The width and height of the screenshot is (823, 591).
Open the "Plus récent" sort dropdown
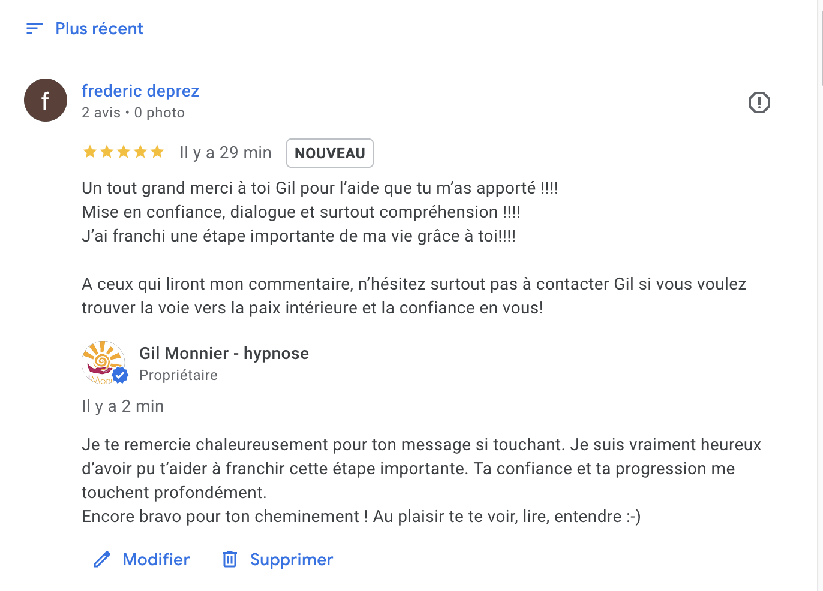pos(99,29)
